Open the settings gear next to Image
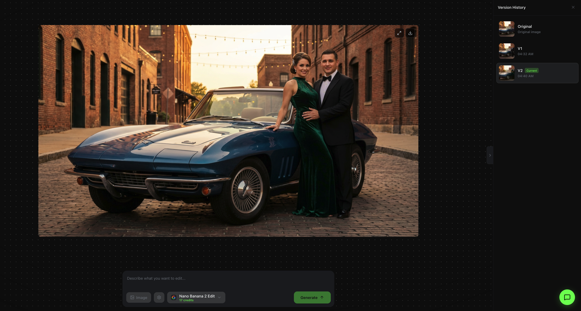This screenshot has height=311, width=581. (159, 297)
